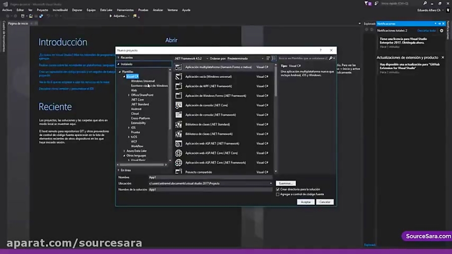Click the Adjuntar run button

pyautogui.click(x=118, y=16)
